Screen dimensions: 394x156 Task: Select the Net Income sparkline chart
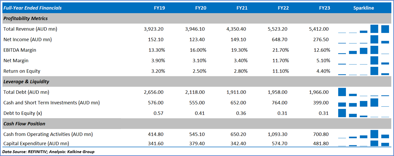363,39
